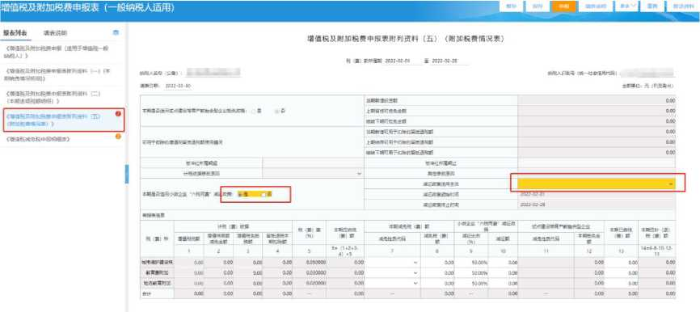
Task: Click the small blue icon beside the left panel tabs
Action: (x=116, y=32)
